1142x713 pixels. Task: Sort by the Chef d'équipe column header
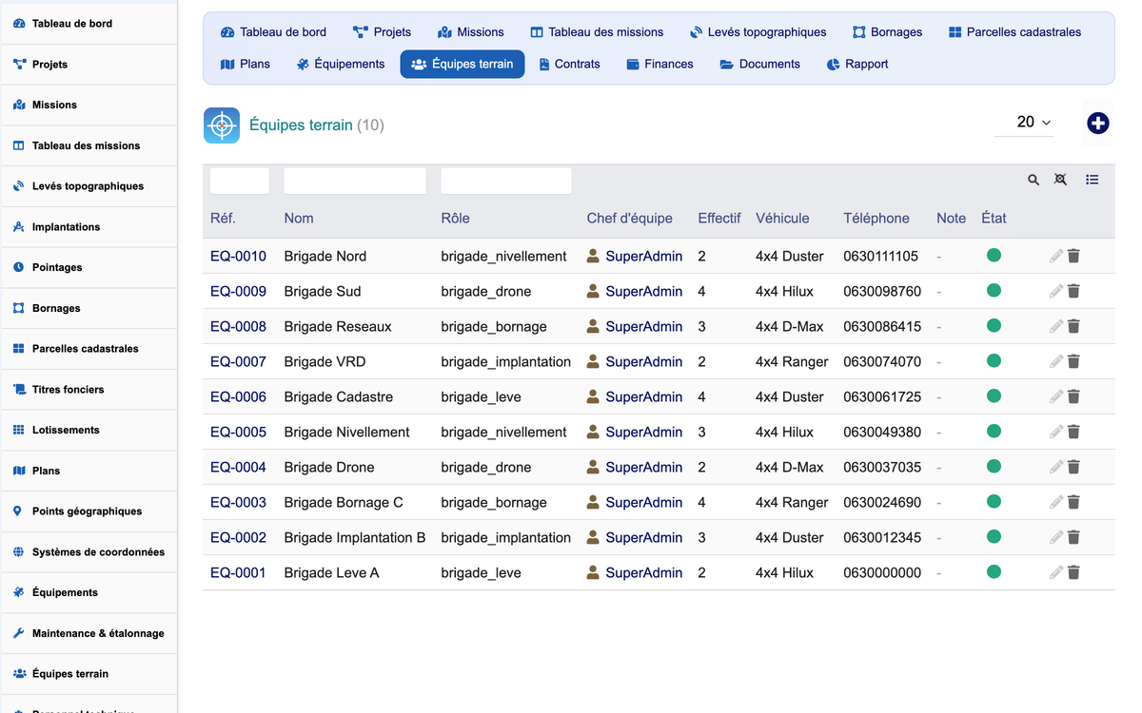point(629,219)
